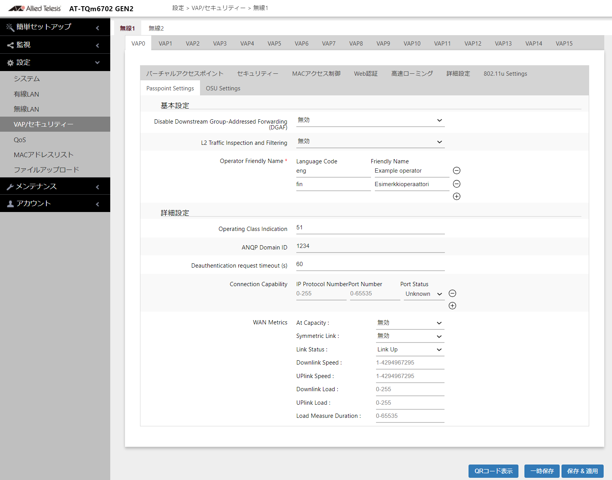Open セキュリティー tab
The height and width of the screenshot is (480, 612).
tap(258, 73)
